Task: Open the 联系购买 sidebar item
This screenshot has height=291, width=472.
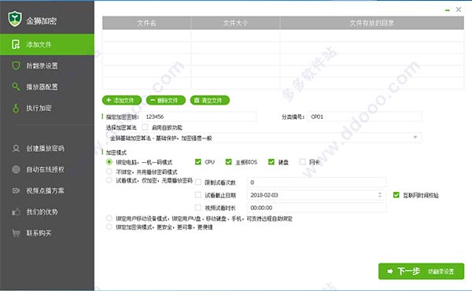Action: click(x=47, y=233)
